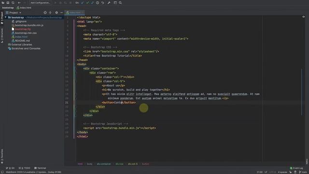
Task: Open file or project folder icon
Action: pos(3,3)
